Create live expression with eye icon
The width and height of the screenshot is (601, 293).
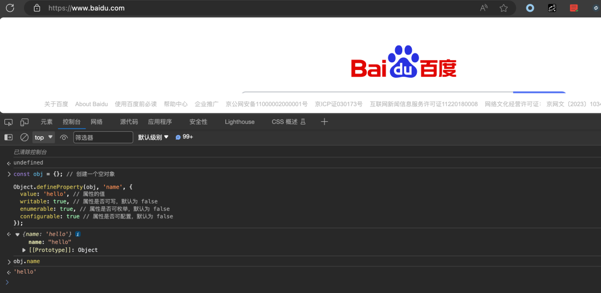tap(64, 137)
